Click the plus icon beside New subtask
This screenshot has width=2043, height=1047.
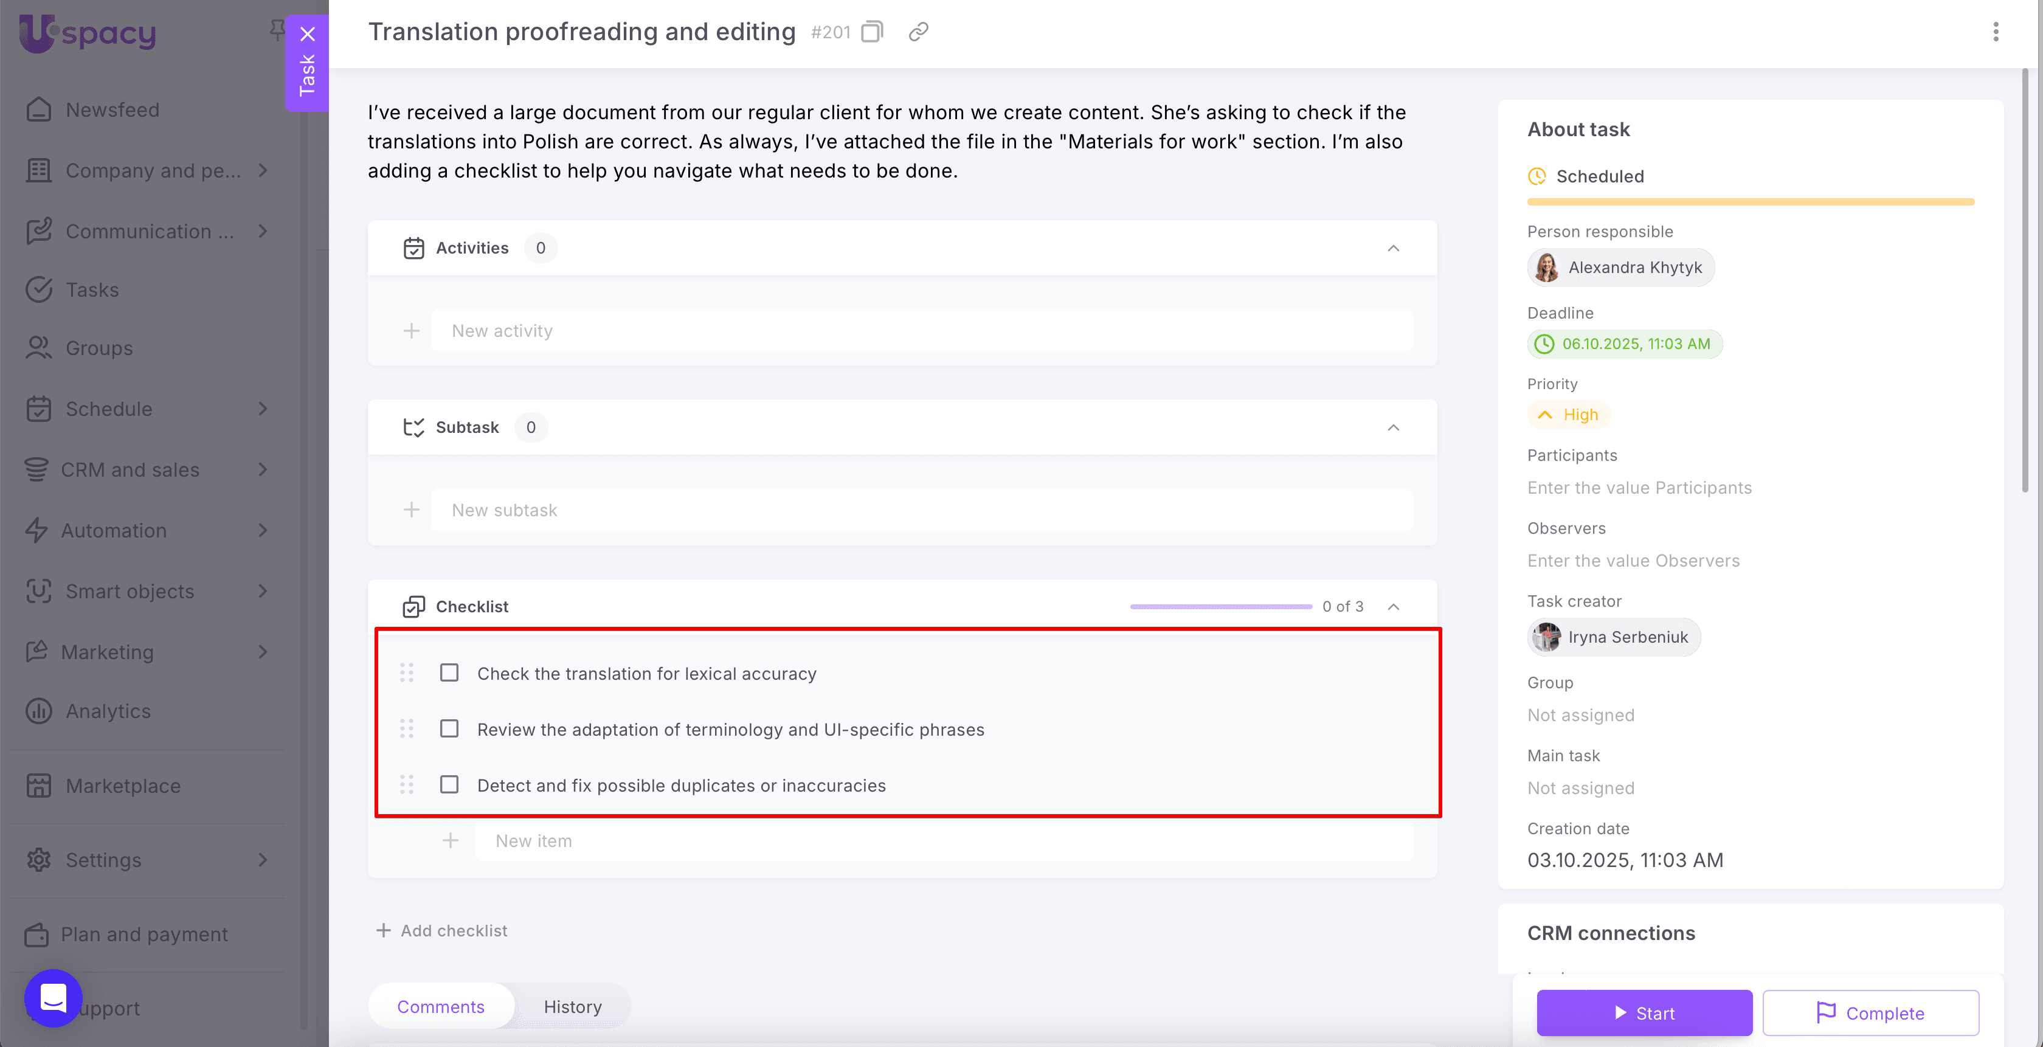coord(411,510)
